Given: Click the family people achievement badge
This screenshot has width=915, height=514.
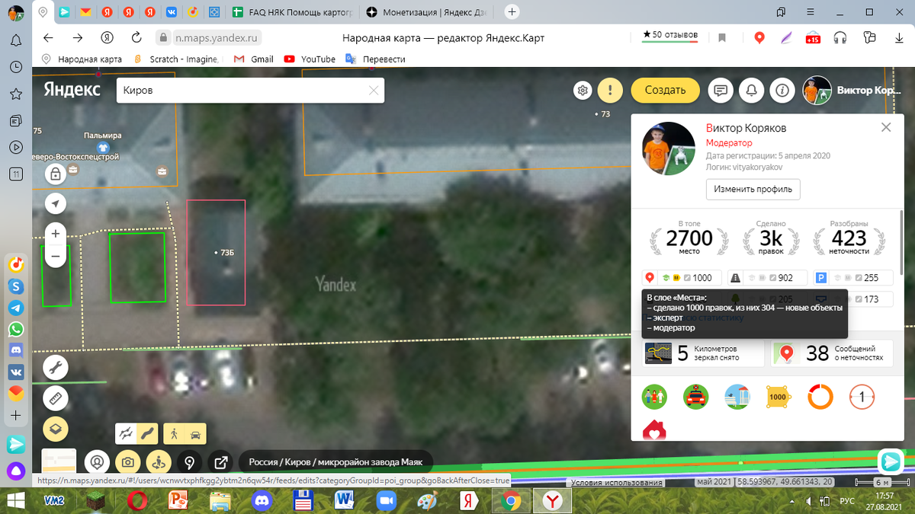Looking at the screenshot, I should [655, 397].
